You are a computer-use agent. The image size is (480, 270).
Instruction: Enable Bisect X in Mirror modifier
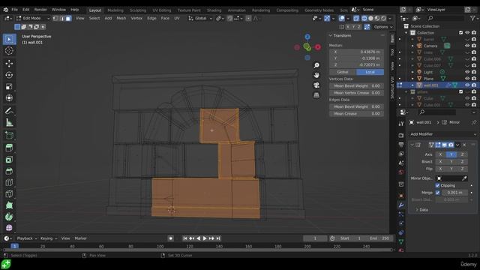click(440, 162)
